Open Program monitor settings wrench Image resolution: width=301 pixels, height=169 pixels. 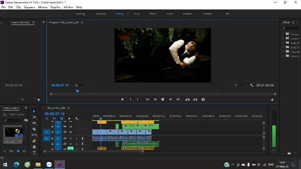(x=252, y=85)
